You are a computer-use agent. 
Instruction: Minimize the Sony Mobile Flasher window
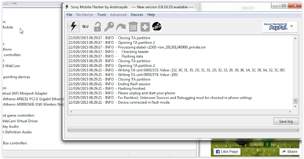pyautogui.click(x=275, y=6)
